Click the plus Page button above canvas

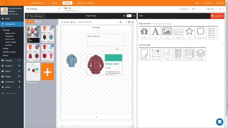(x=73, y=22)
